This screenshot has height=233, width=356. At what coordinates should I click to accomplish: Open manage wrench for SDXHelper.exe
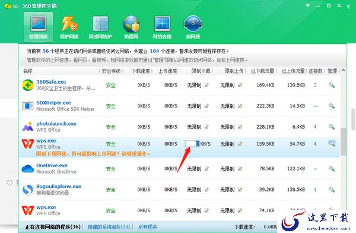332,106
